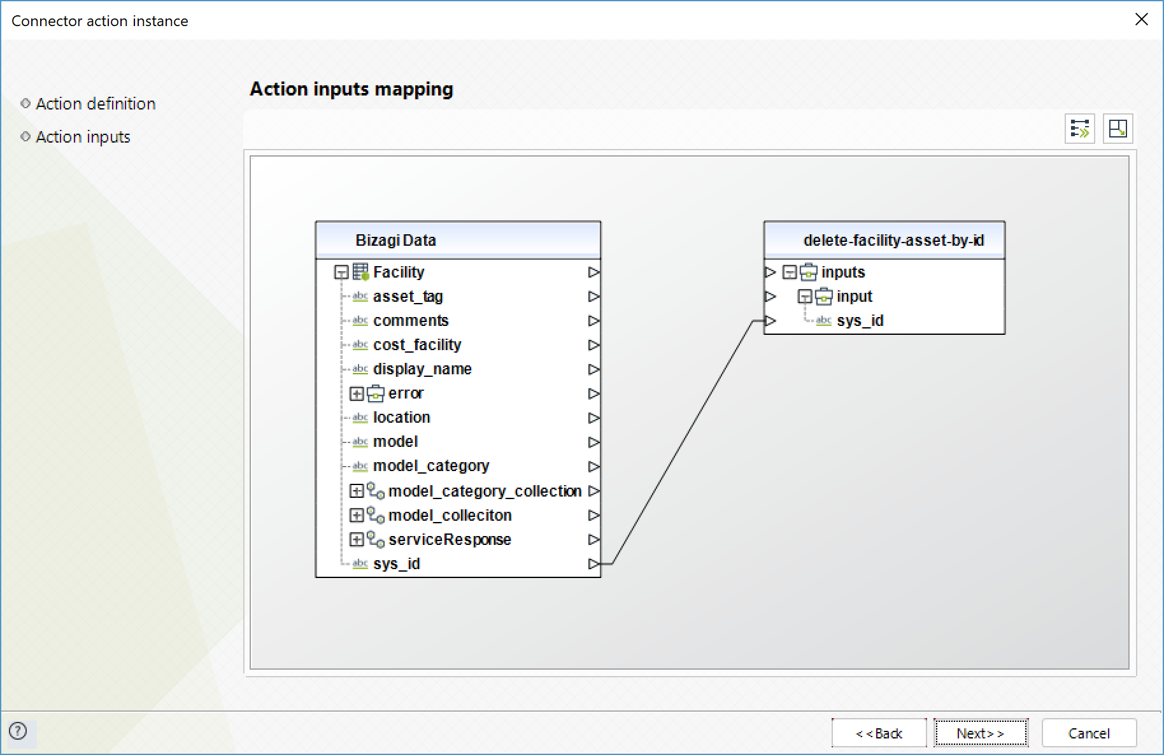
Task: Click the Back button
Action: pos(879,733)
